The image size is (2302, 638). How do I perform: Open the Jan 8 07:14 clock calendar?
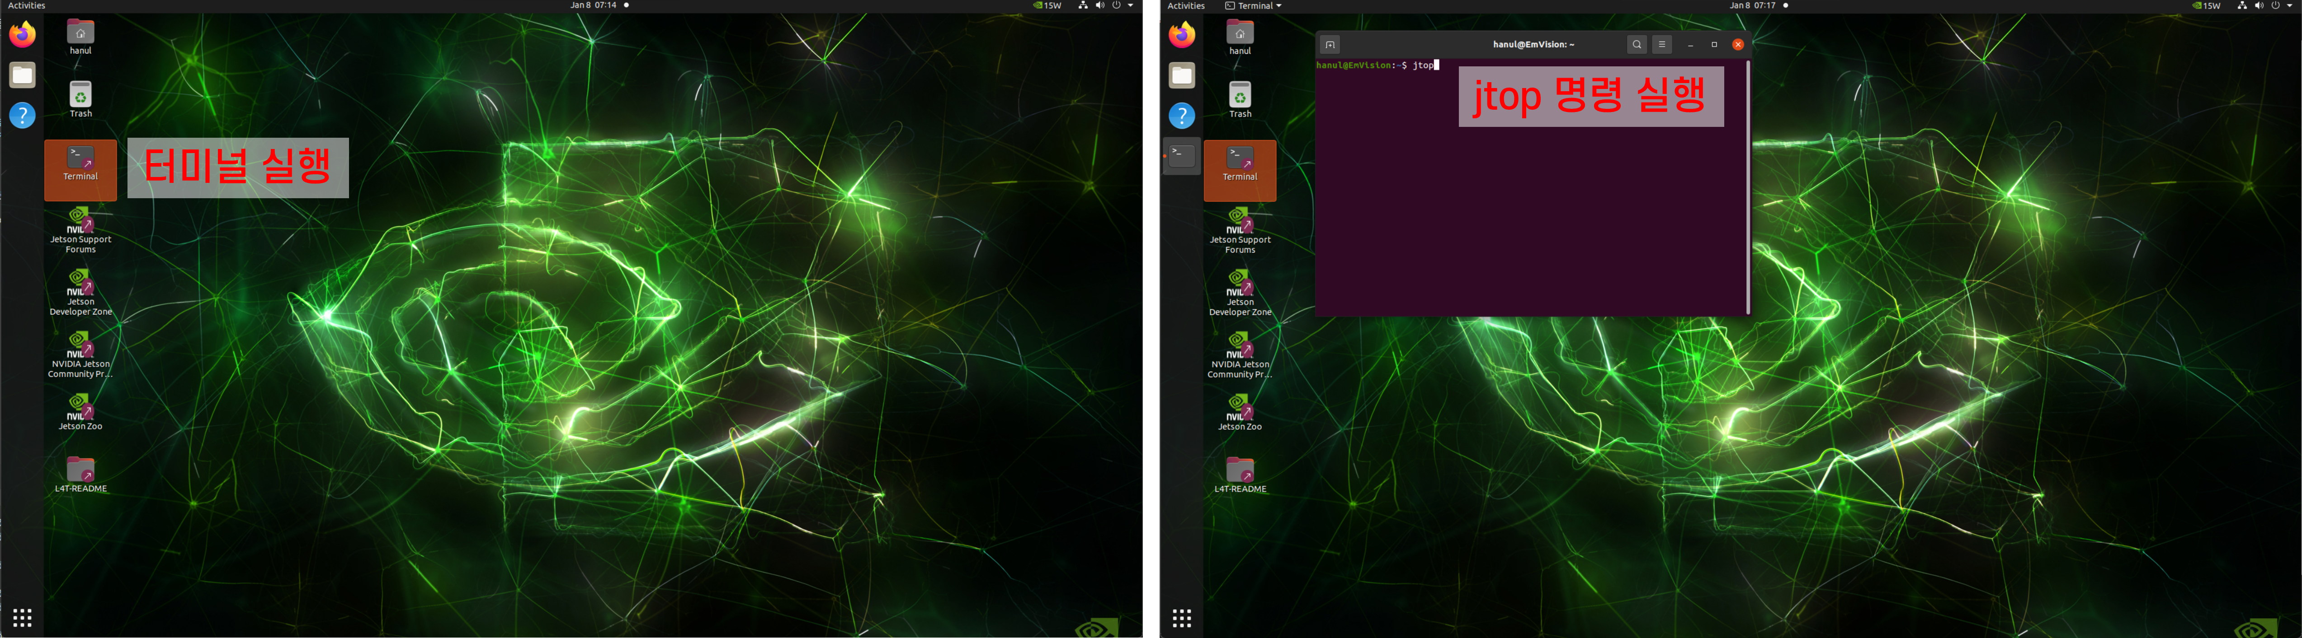594,5
